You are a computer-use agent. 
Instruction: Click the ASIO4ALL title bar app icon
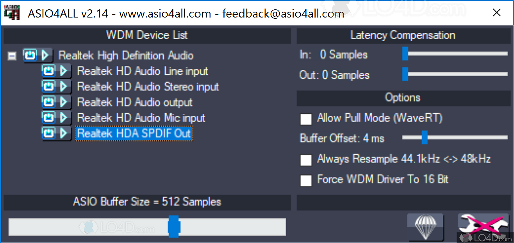[x=12, y=13]
